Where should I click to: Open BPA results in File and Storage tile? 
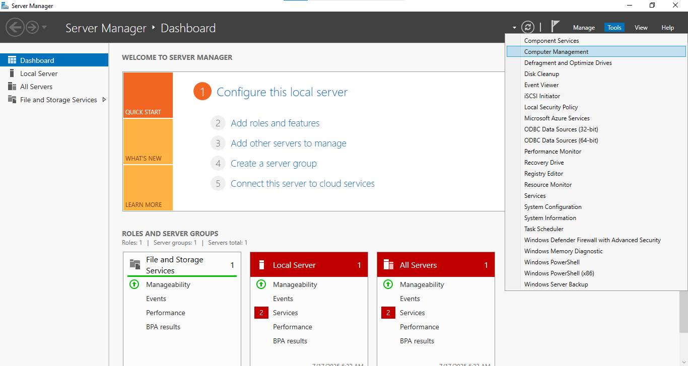tap(163, 327)
